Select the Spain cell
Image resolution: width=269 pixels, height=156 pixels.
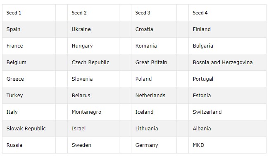(13, 29)
